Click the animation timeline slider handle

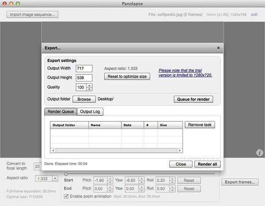66,174
